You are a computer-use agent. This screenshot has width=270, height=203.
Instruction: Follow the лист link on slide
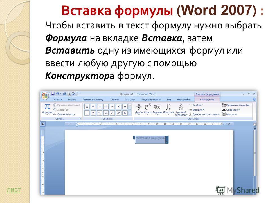tap(13, 190)
